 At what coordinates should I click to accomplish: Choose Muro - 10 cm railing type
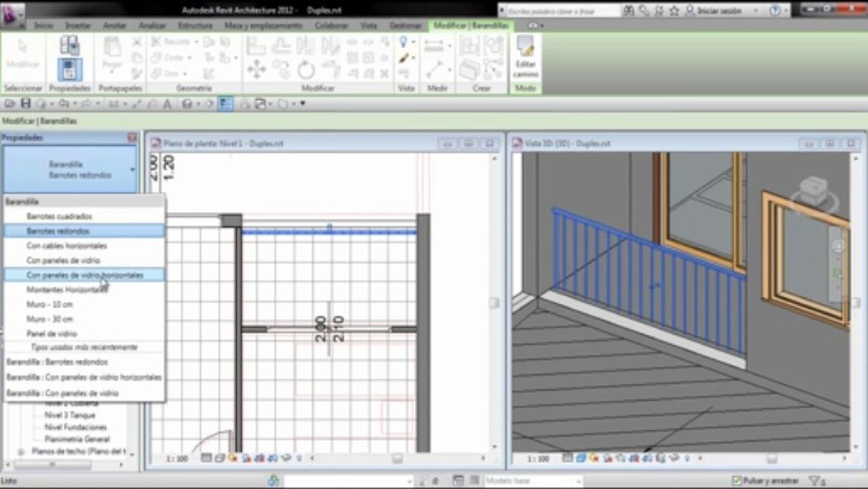tap(84, 304)
